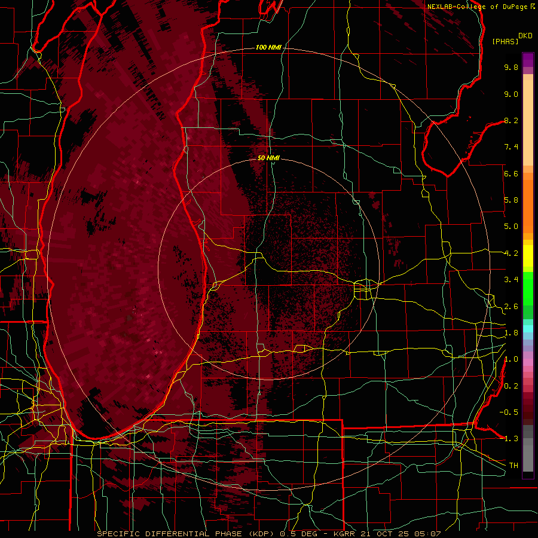
Task: Click the 8.2 value on color scale
Action: tap(511, 120)
